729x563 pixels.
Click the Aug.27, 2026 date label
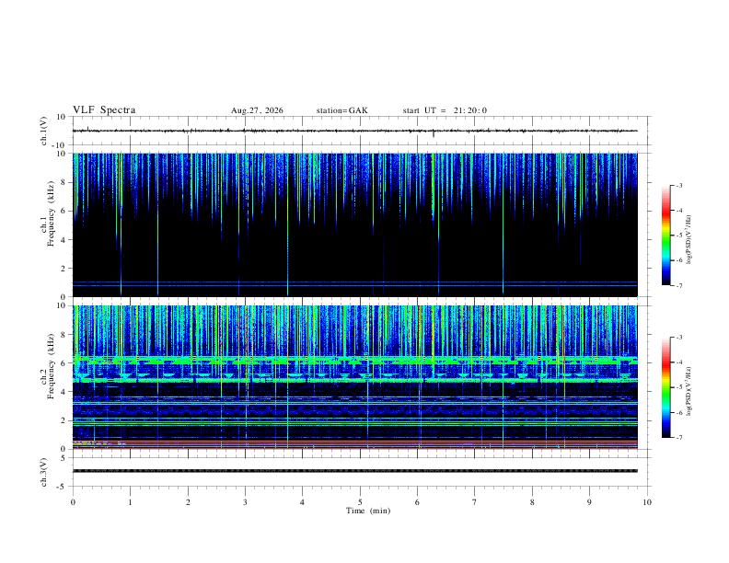257,110
